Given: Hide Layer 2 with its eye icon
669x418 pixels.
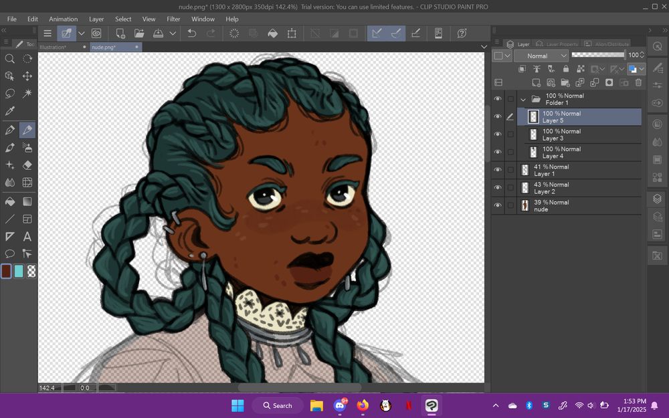Looking at the screenshot, I should point(498,188).
